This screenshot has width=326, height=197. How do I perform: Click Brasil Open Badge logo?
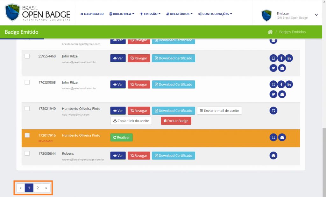point(38,13)
